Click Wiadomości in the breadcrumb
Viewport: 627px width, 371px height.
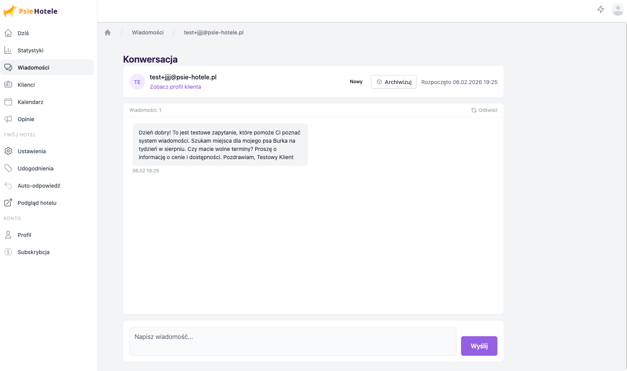pos(148,32)
